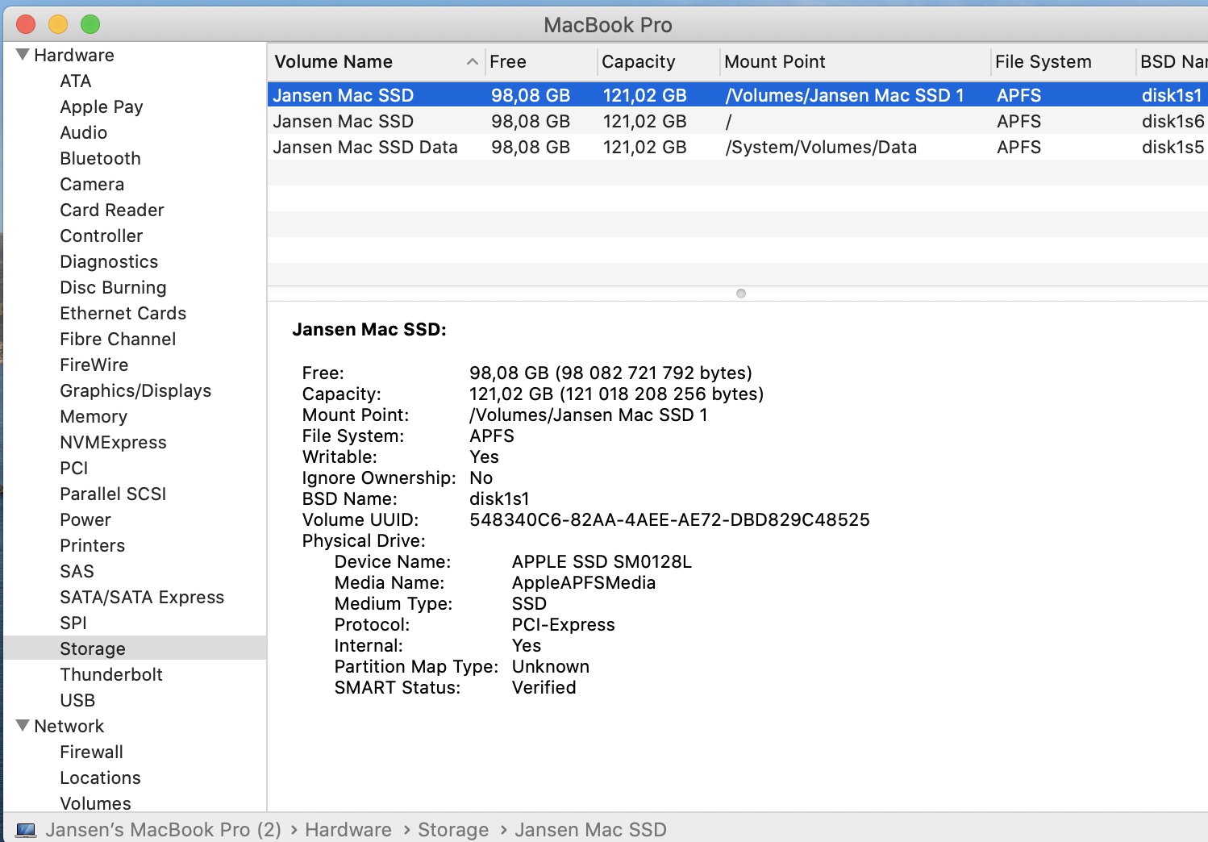Click the Jansen Mac SSD details heading
The width and height of the screenshot is (1208, 842).
point(369,330)
